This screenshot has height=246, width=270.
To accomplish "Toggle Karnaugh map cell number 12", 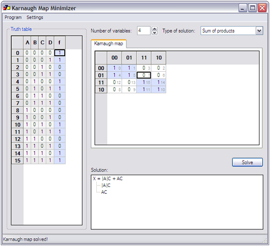I will point(114,82).
